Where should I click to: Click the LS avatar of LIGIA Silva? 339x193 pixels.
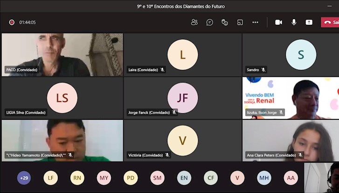click(x=62, y=98)
